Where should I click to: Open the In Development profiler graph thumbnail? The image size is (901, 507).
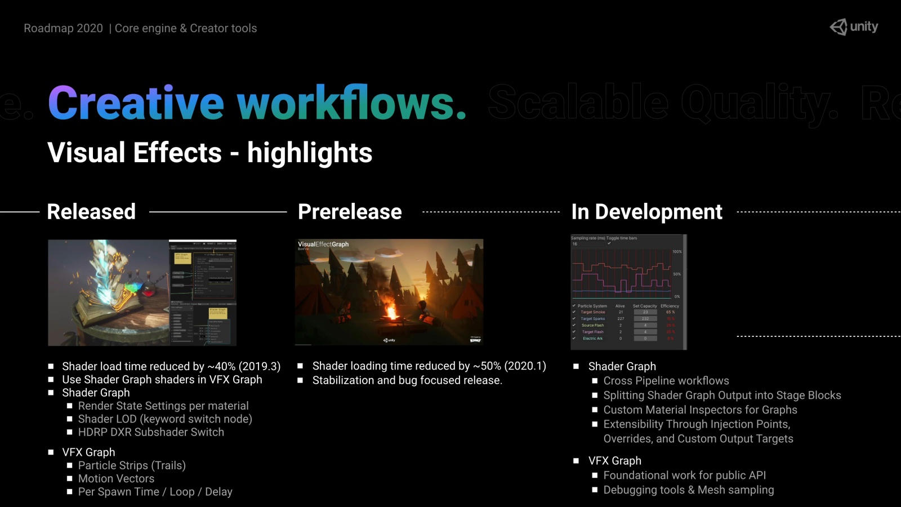click(x=629, y=292)
